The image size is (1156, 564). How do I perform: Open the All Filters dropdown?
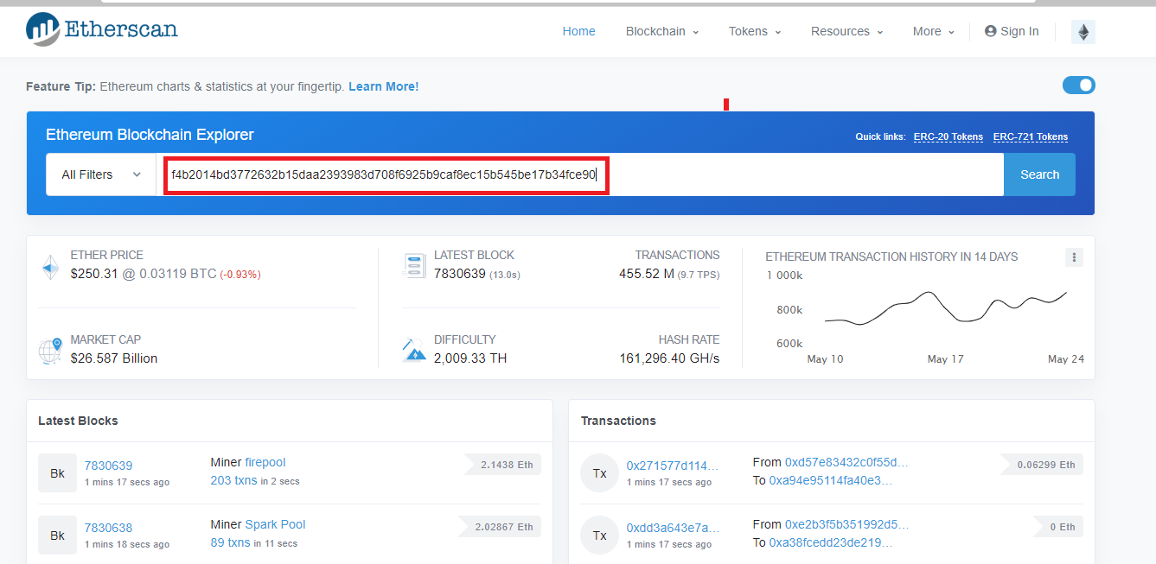(101, 174)
